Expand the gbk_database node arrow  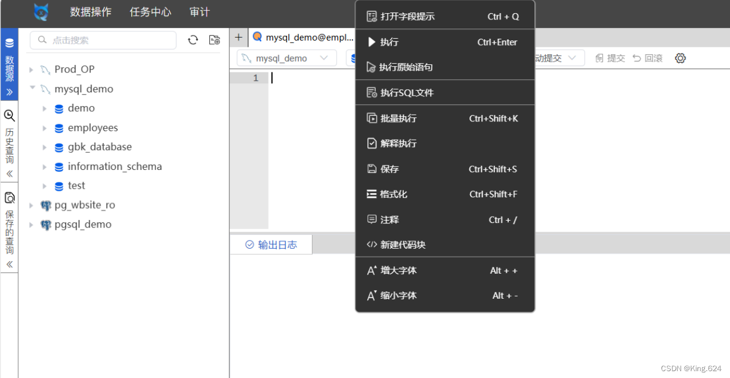click(44, 147)
